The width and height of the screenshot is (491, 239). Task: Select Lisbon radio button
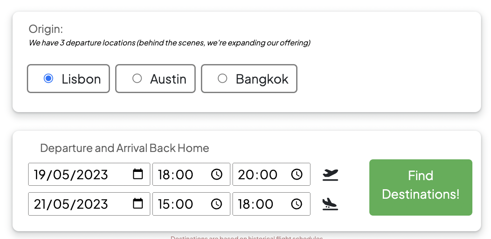pyautogui.click(x=48, y=78)
